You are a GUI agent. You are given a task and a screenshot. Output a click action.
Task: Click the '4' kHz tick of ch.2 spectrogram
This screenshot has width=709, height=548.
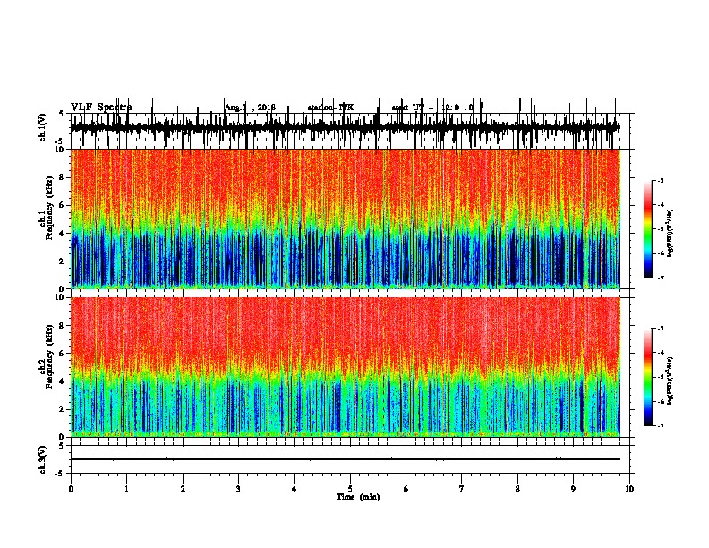(62, 381)
